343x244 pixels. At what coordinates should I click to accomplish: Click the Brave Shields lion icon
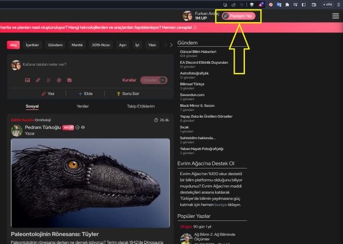252,5
